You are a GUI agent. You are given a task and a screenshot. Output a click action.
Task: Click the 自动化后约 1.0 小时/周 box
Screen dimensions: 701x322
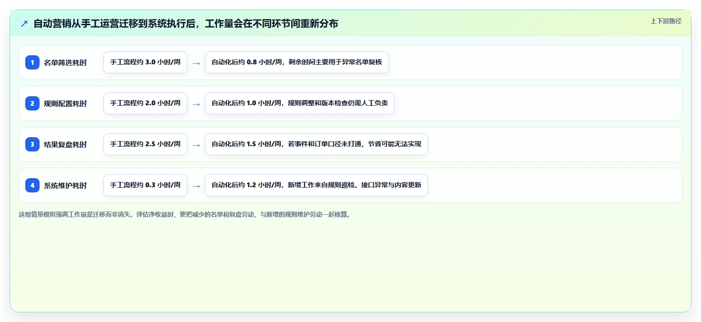click(x=300, y=103)
